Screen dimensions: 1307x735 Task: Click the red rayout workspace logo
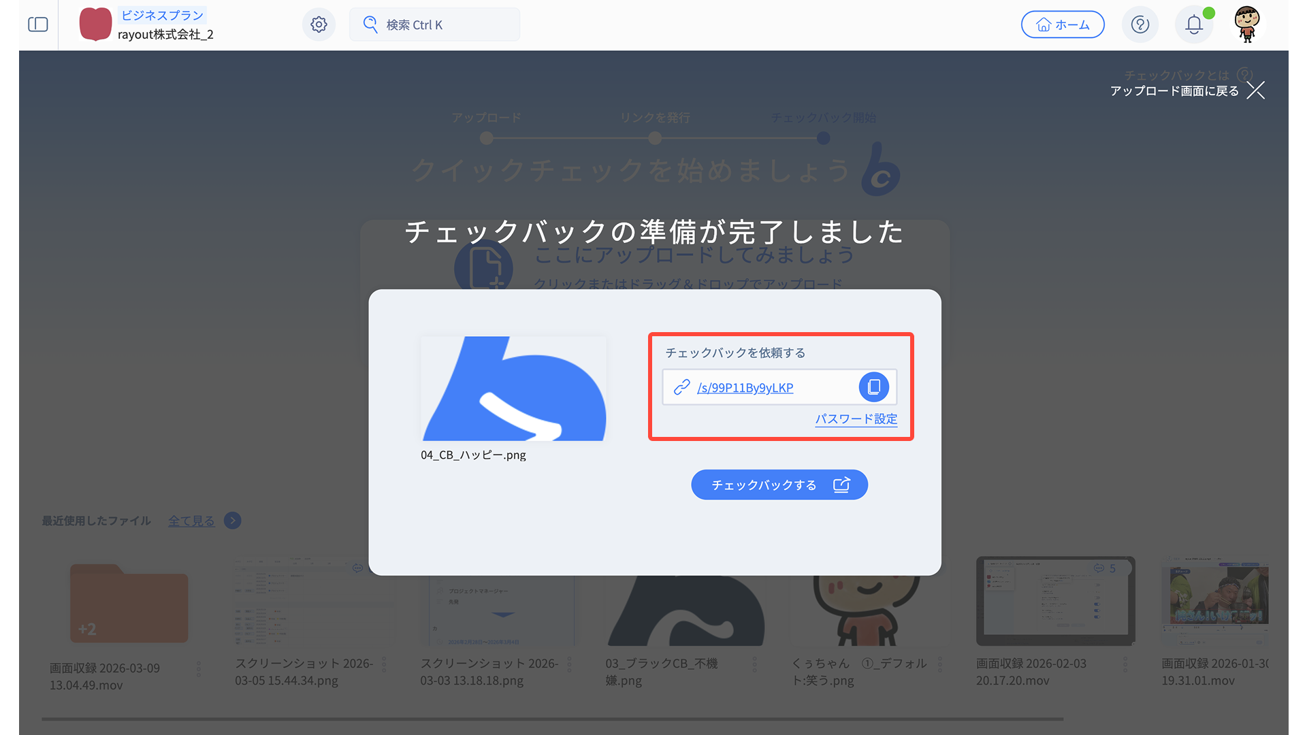[95, 24]
